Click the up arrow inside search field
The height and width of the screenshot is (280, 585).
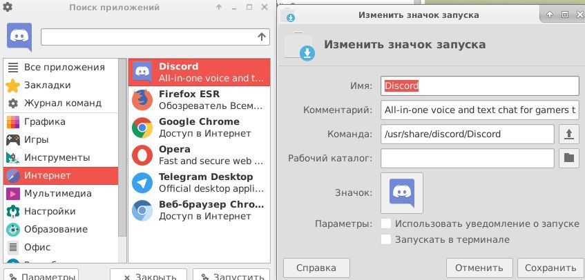pyautogui.click(x=262, y=37)
